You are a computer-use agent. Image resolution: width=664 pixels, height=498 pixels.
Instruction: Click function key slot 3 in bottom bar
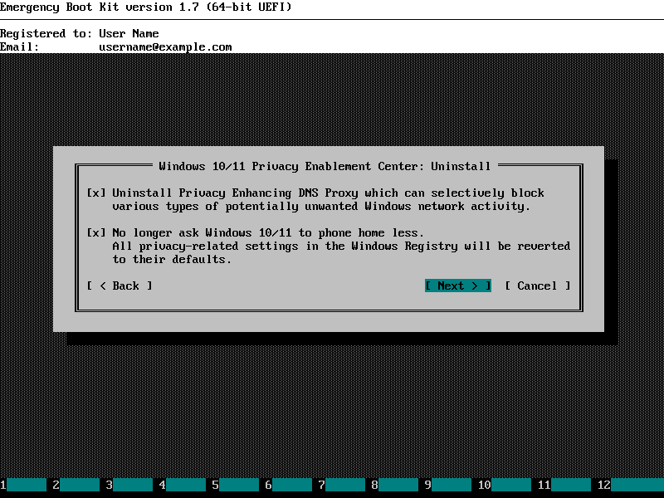pyautogui.click(x=133, y=485)
